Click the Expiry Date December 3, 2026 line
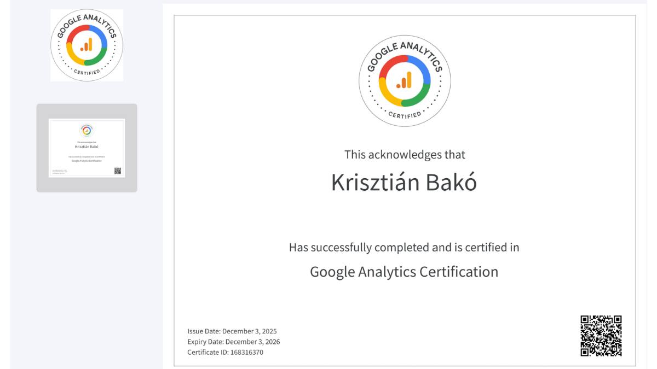The width and height of the screenshot is (657, 369). [x=233, y=342]
